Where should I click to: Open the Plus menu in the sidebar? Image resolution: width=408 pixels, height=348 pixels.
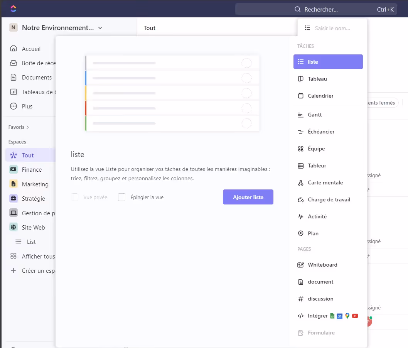coord(27,106)
